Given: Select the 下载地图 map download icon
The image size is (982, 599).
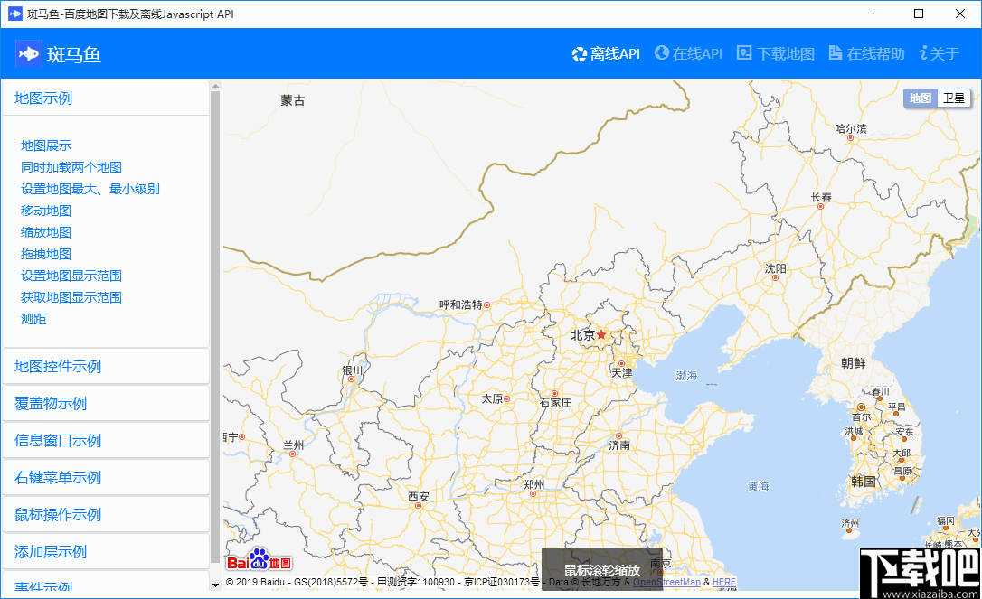Looking at the screenshot, I should 744,53.
